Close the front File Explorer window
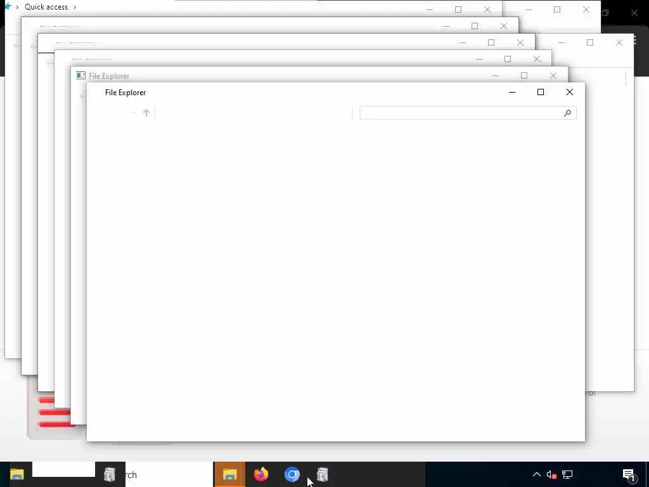The height and width of the screenshot is (487, 649). [570, 92]
